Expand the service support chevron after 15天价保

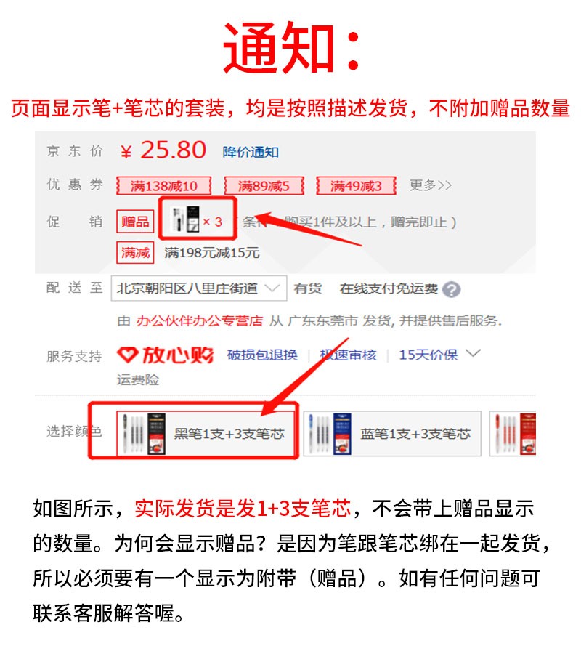(473, 353)
